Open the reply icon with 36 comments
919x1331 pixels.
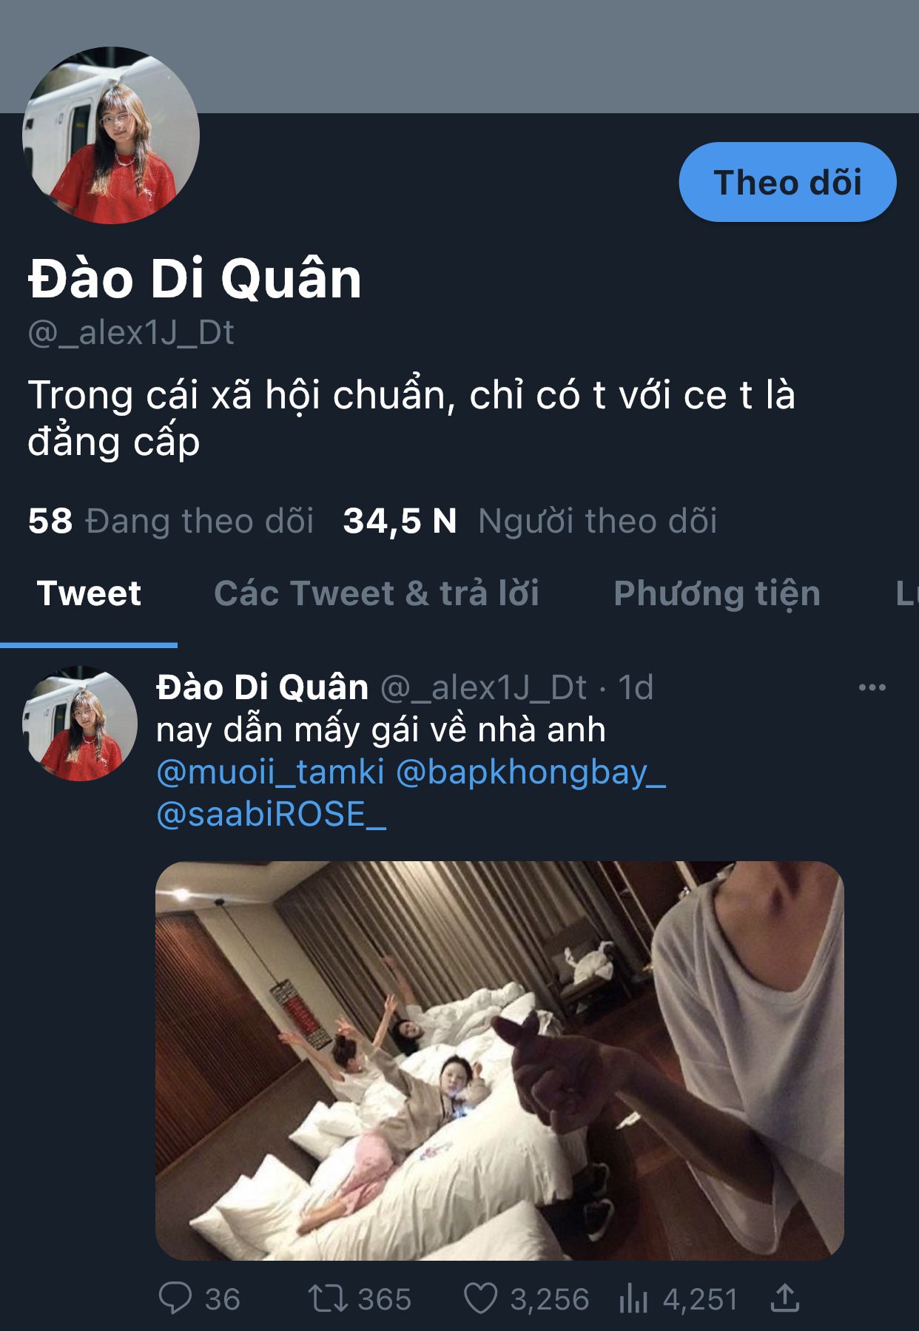pos(175,1298)
